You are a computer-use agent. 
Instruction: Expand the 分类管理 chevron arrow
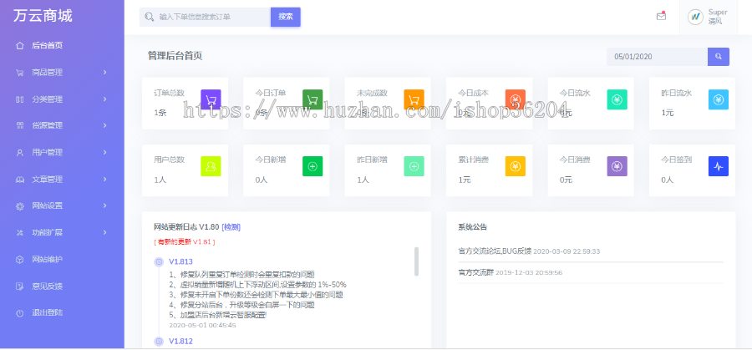point(104,99)
